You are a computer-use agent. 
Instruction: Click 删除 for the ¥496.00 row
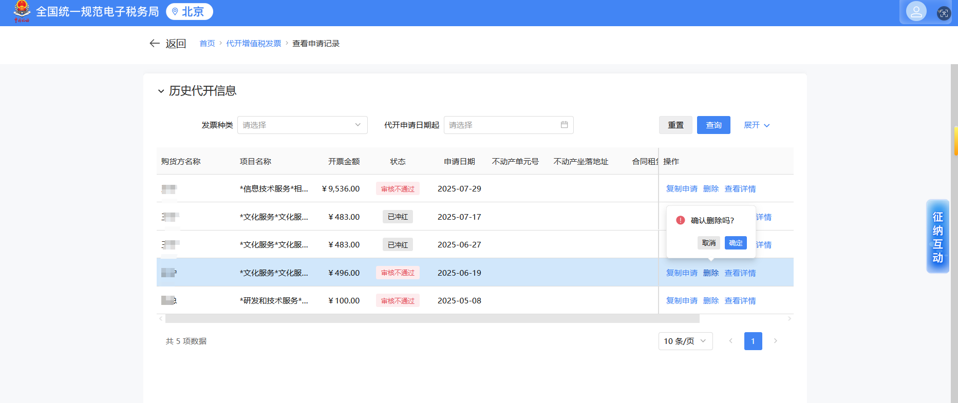coord(711,273)
